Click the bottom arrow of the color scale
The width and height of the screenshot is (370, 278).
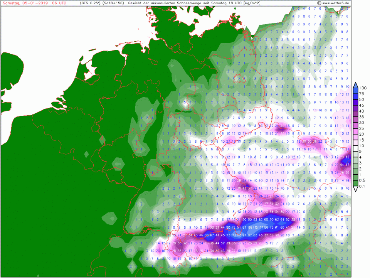[356, 189]
